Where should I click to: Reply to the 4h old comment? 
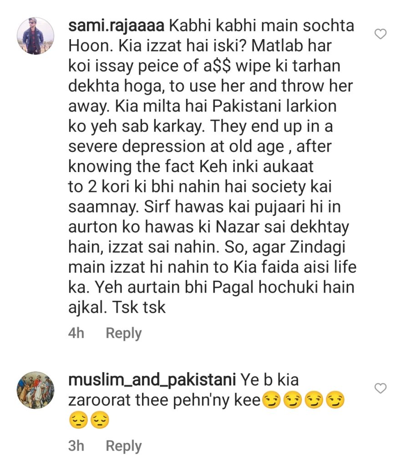coord(124,333)
